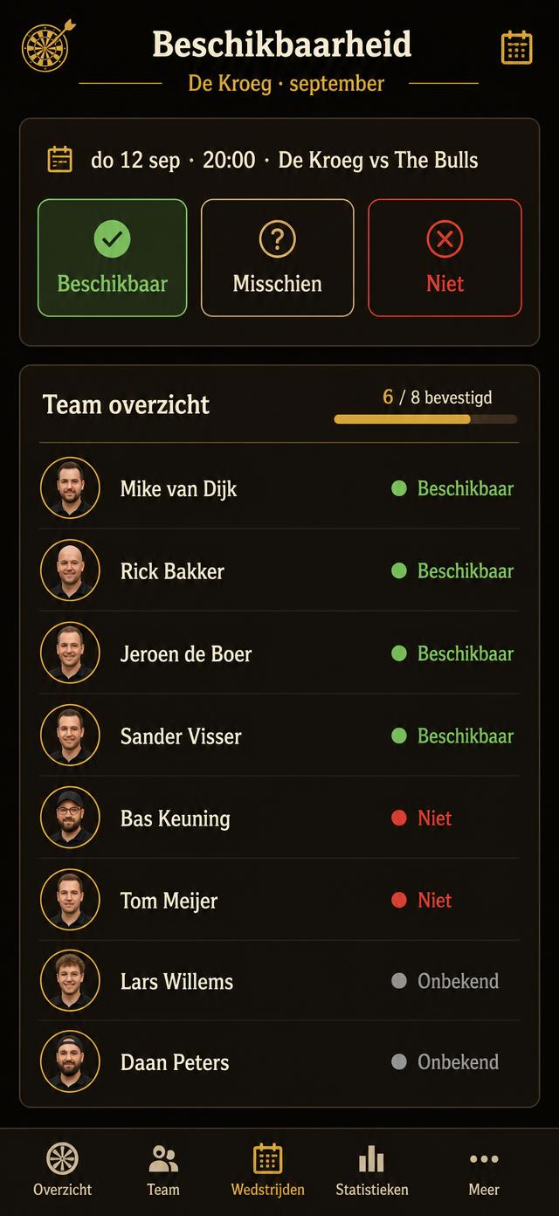The height and width of the screenshot is (1216, 559).
Task: Open Mike van Dijk's player row
Action: 279,488
